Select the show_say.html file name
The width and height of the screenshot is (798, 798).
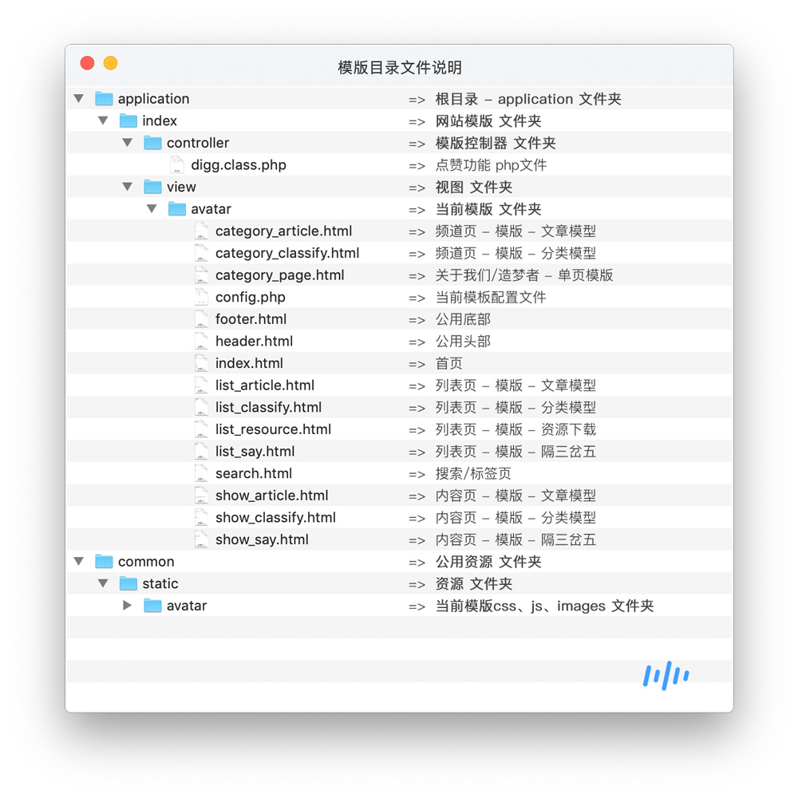click(262, 539)
